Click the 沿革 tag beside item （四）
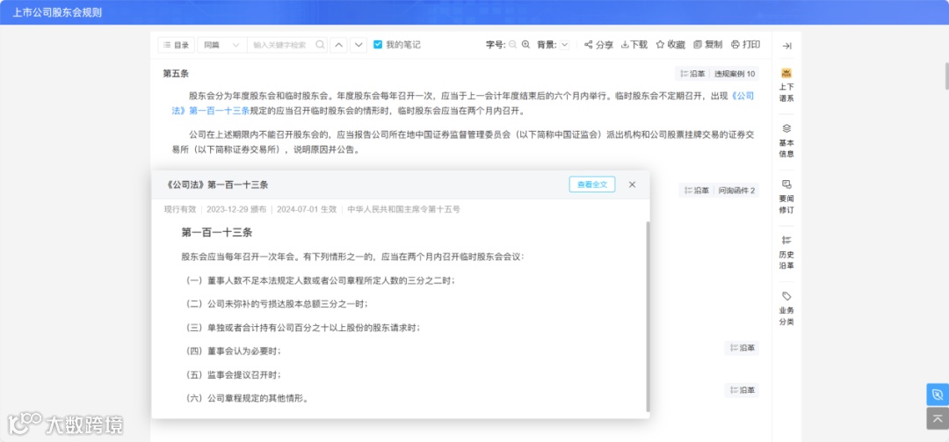 [x=742, y=348]
